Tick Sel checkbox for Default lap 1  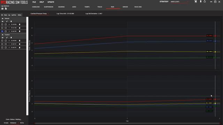pos(2,28)
